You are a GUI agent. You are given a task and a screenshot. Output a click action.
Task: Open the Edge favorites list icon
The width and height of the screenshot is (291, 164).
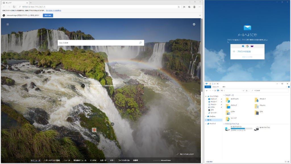[184, 7]
